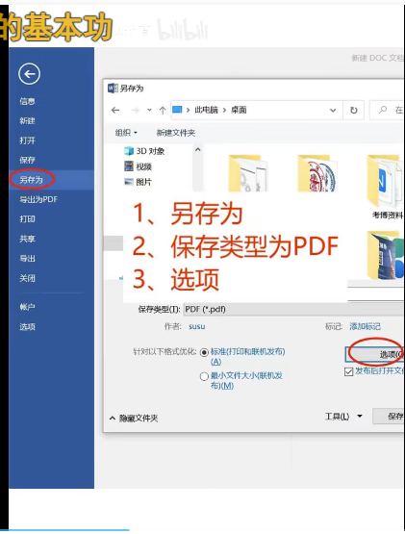This screenshot has width=405, height=534.
Task: Click the 选项 button in dialog
Action: (375, 354)
